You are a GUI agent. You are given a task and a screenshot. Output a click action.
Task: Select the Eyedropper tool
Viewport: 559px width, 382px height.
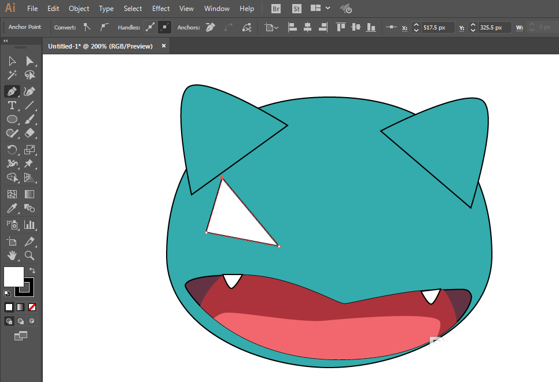[x=12, y=209]
